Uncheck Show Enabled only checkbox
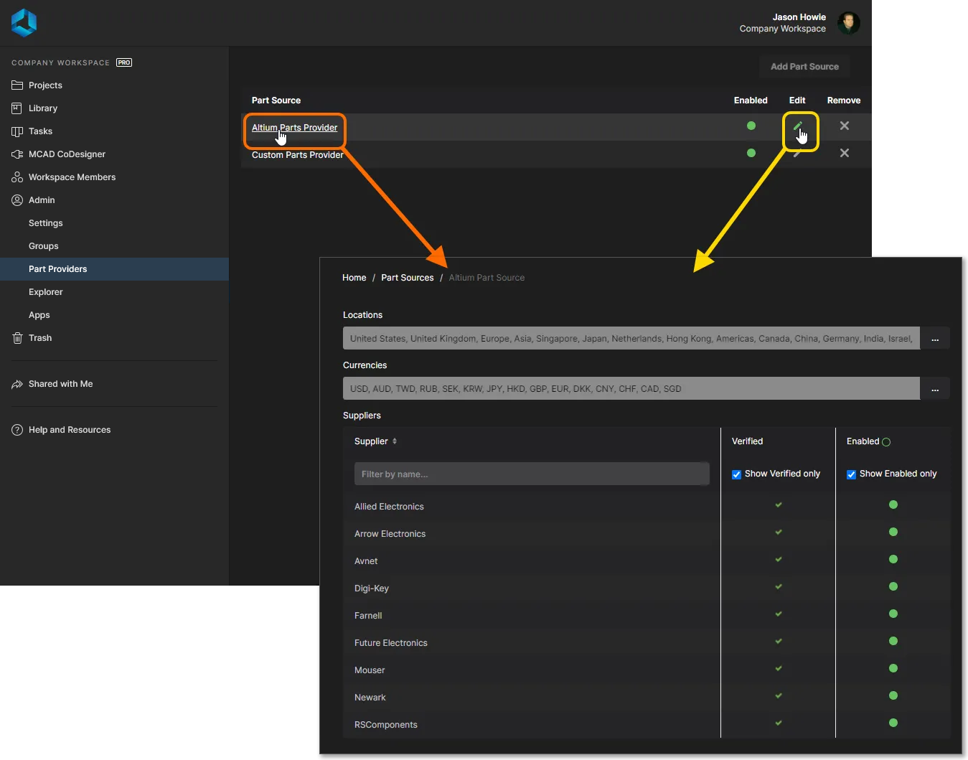This screenshot has width=968, height=760. click(x=851, y=474)
